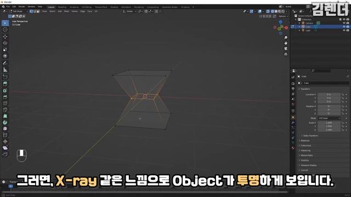Select the Move tool in the toolbar
Screen dimensions: 351x197
(x=5, y=37)
